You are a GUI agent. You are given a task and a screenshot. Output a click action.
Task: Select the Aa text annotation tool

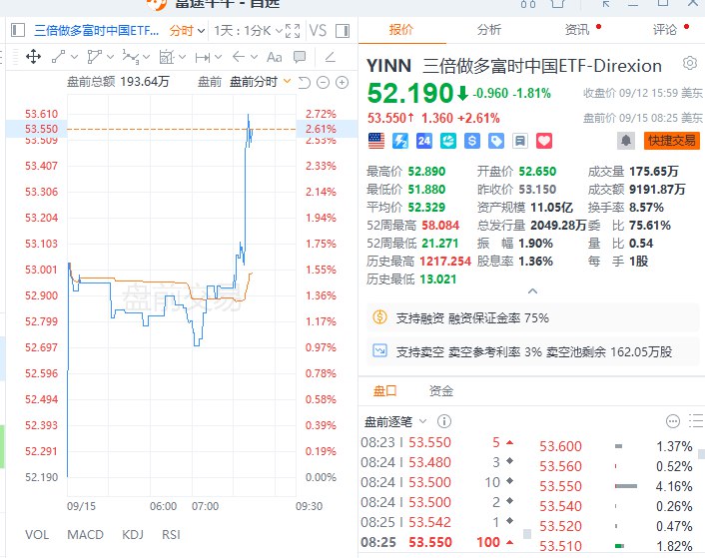(275, 57)
